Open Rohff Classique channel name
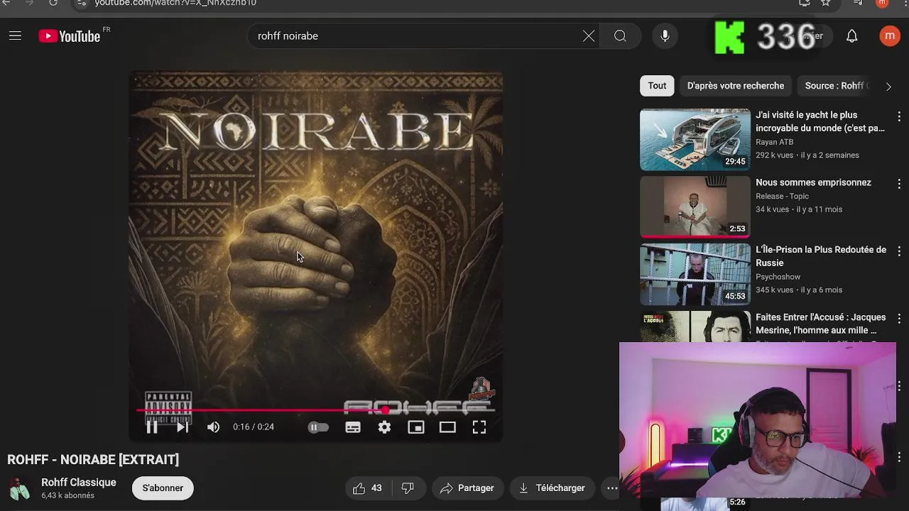Viewport: 909px width, 511px height. click(x=79, y=483)
